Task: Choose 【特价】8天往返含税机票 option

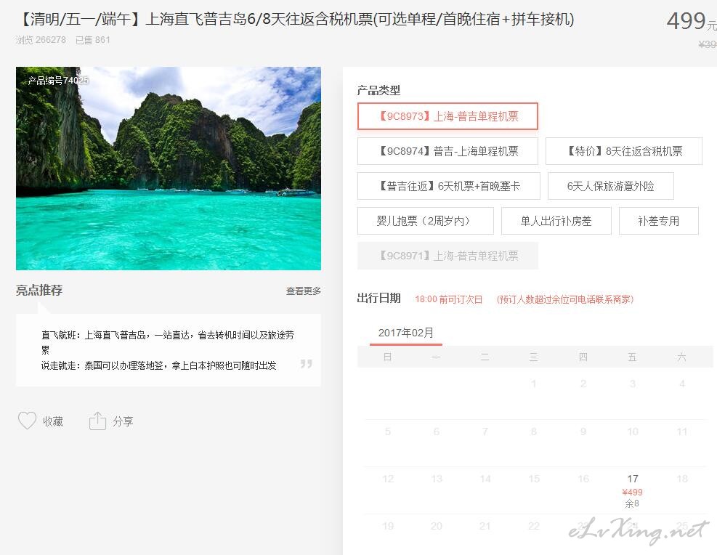Action: pos(624,151)
